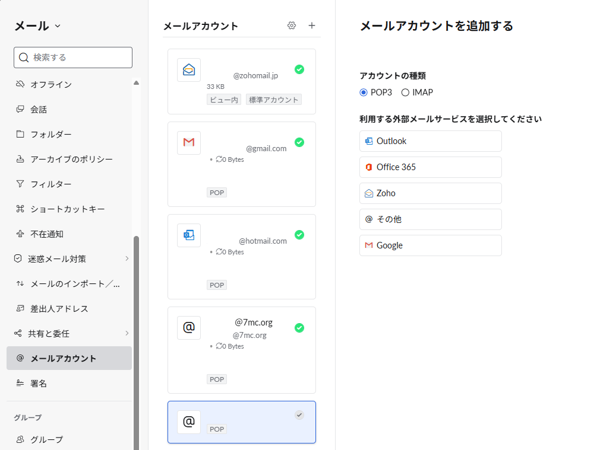Expand the 共有と委任 submenu
Viewport: 597px width, 450px height.
[127, 333]
